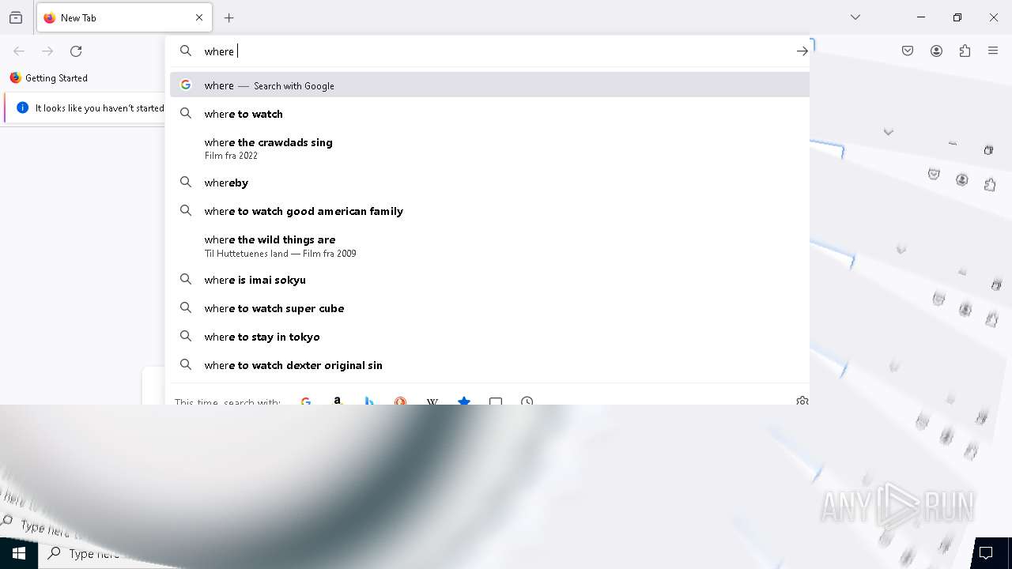Expand the list all tabs chevron
The height and width of the screenshot is (569, 1012).
pyautogui.click(x=855, y=17)
